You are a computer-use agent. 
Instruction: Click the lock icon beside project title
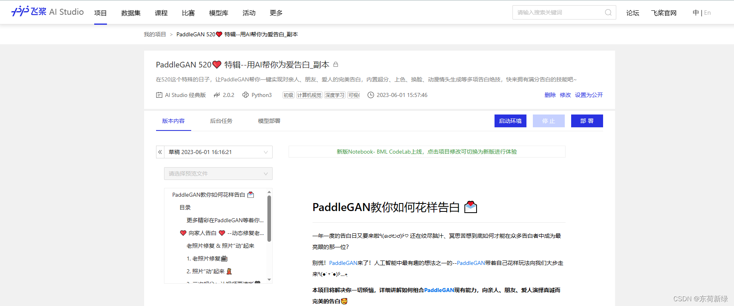coord(336,64)
